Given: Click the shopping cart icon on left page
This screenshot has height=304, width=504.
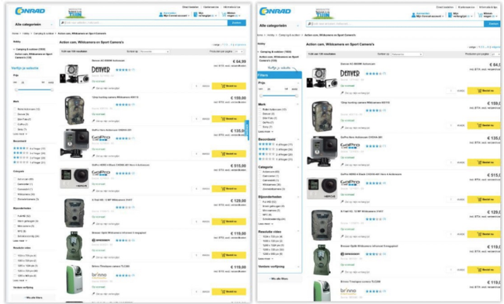Looking at the screenshot, I should pyautogui.click(x=224, y=14).
